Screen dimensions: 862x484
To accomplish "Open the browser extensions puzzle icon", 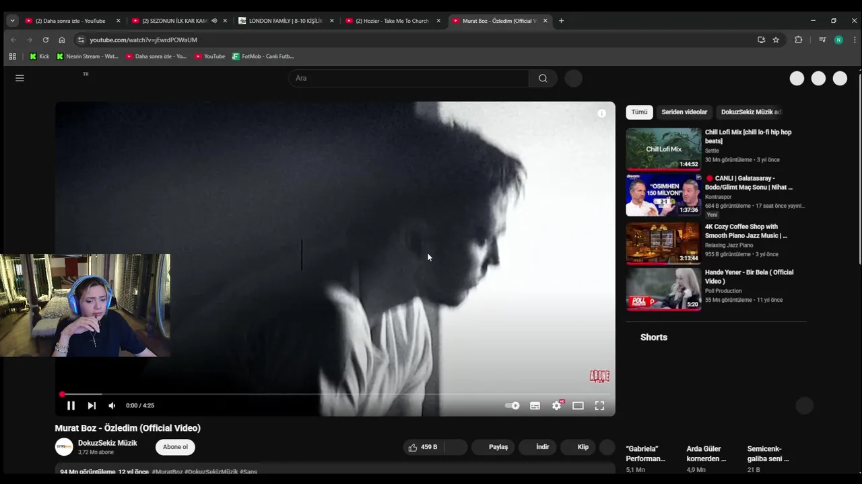I will (x=799, y=40).
